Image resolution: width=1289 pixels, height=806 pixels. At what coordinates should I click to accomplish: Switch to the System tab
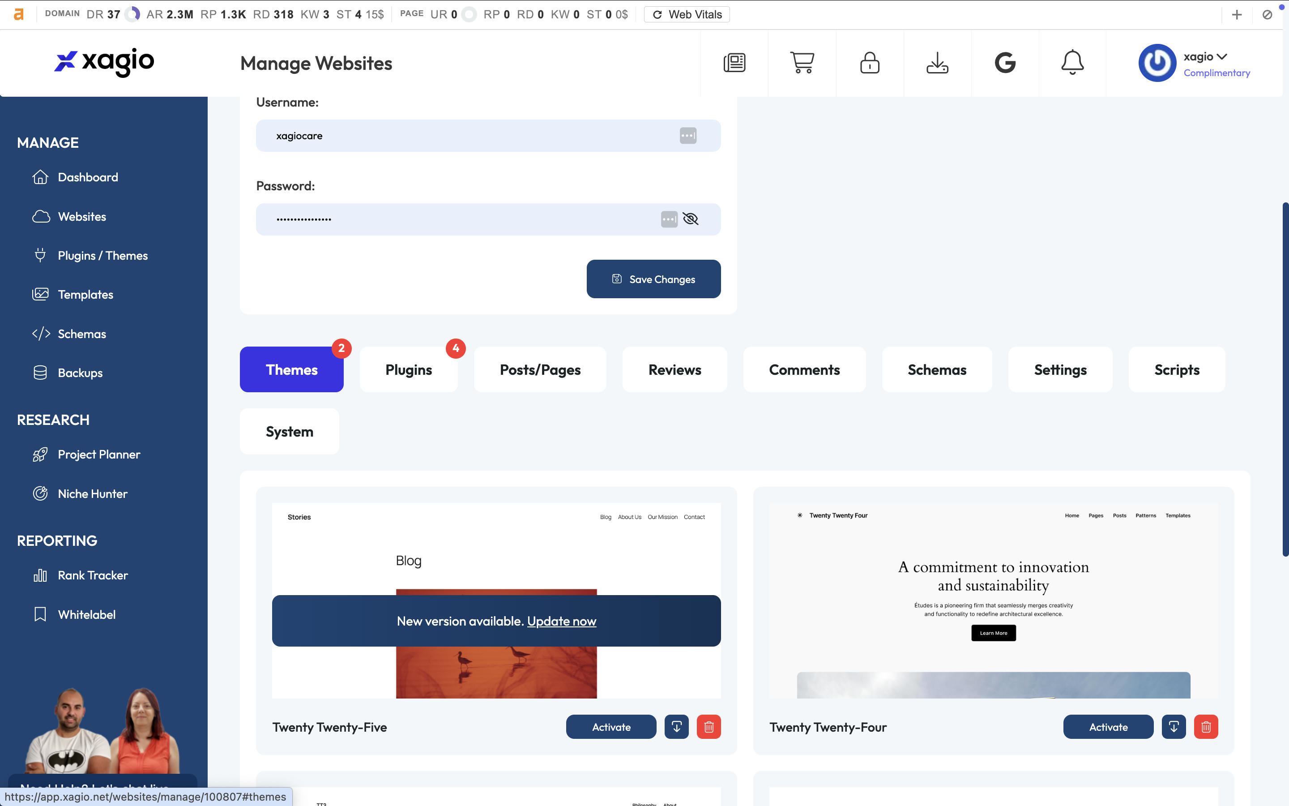click(x=289, y=431)
